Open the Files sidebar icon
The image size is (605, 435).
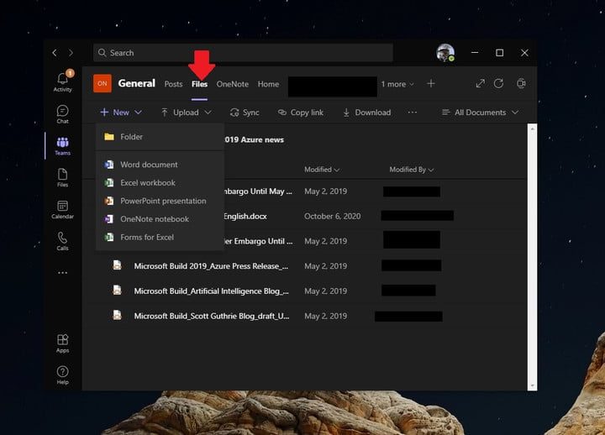click(x=62, y=177)
